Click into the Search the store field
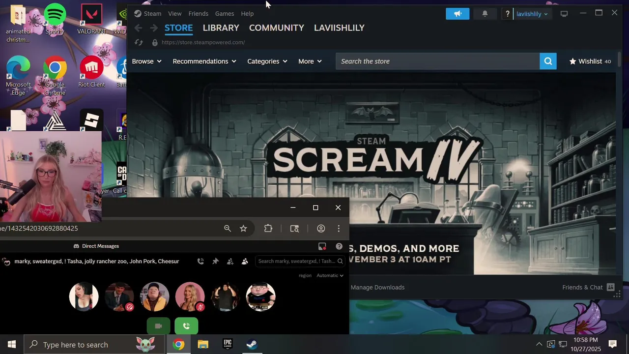This screenshot has height=354, width=629. click(437, 61)
